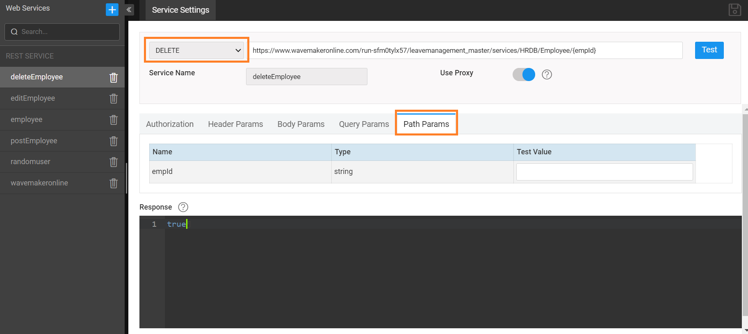Select editEmployee in the service list
The image size is (748, 334).
[x=33, y=98]
